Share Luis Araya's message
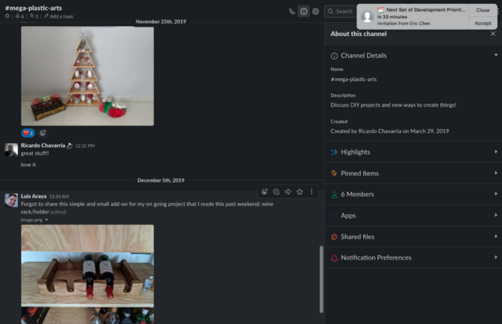502x324 pixels. (x=288, y=191)
